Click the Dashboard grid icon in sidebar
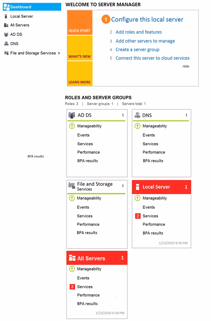Viewport: 211px width, 321px height. pos(7,7)
